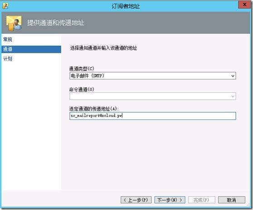Click the 通道类型(C) label

[x=82, y=69]
